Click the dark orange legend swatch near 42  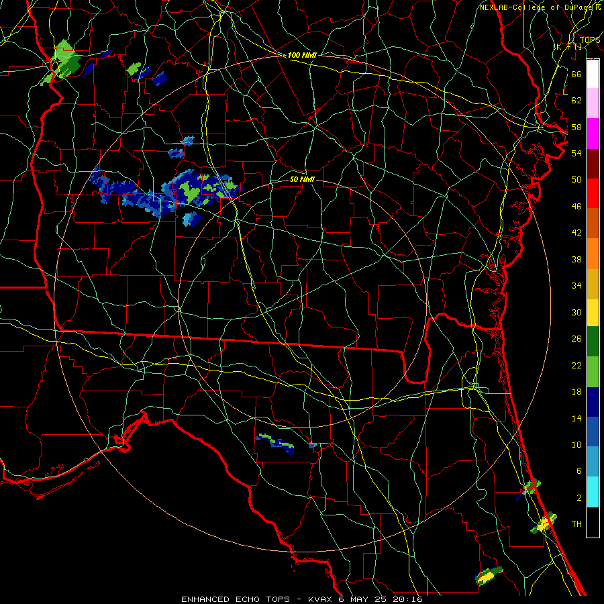[x=593, y=223]
